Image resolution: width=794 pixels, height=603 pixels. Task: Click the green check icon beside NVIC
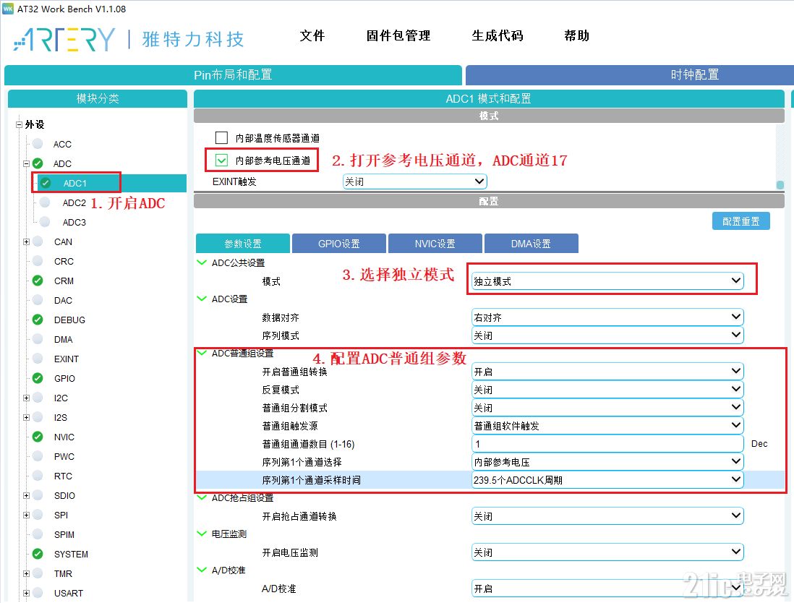38,437
